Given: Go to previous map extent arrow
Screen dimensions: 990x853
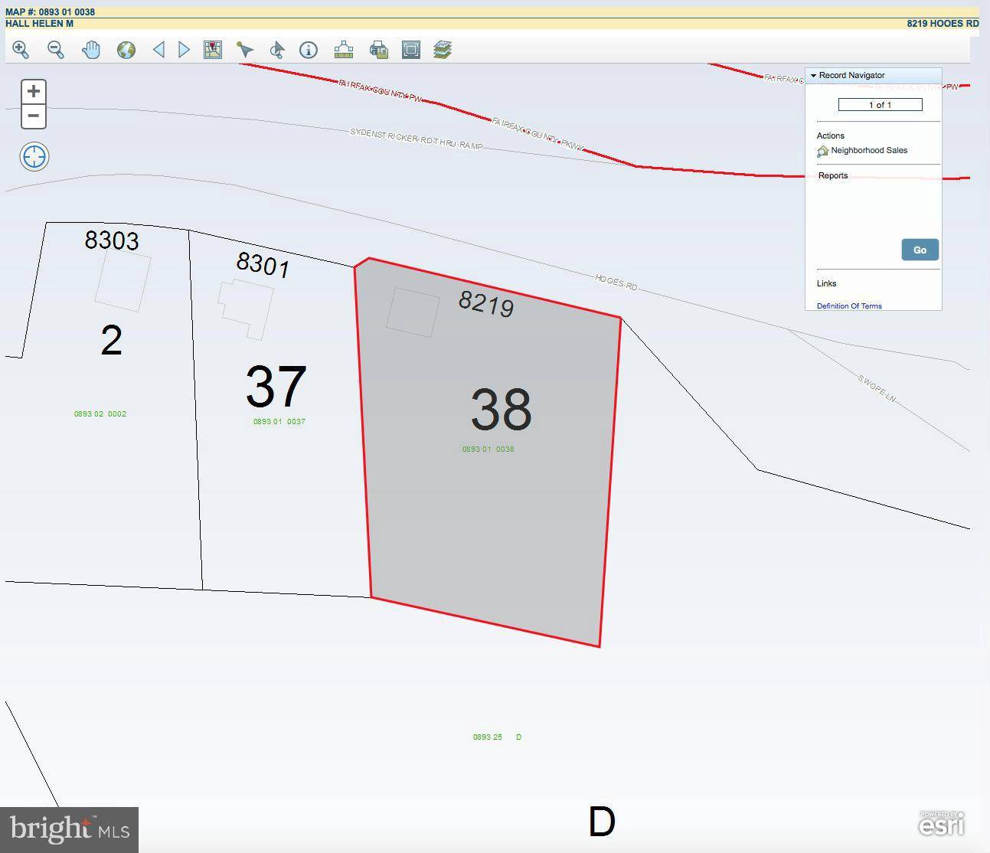Looking at the screenshot, I should point(158,50).
